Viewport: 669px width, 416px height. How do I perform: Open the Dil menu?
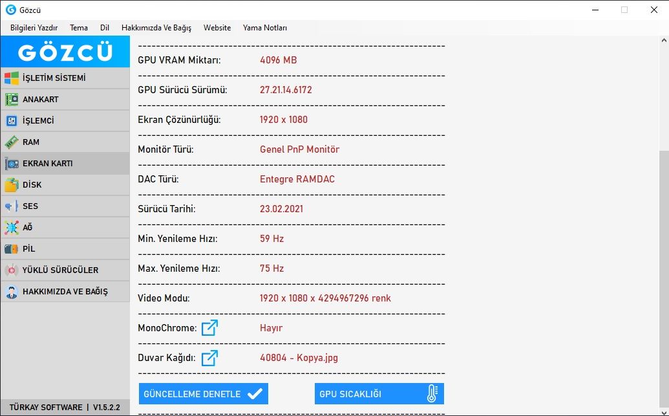[x=105, y=28]
